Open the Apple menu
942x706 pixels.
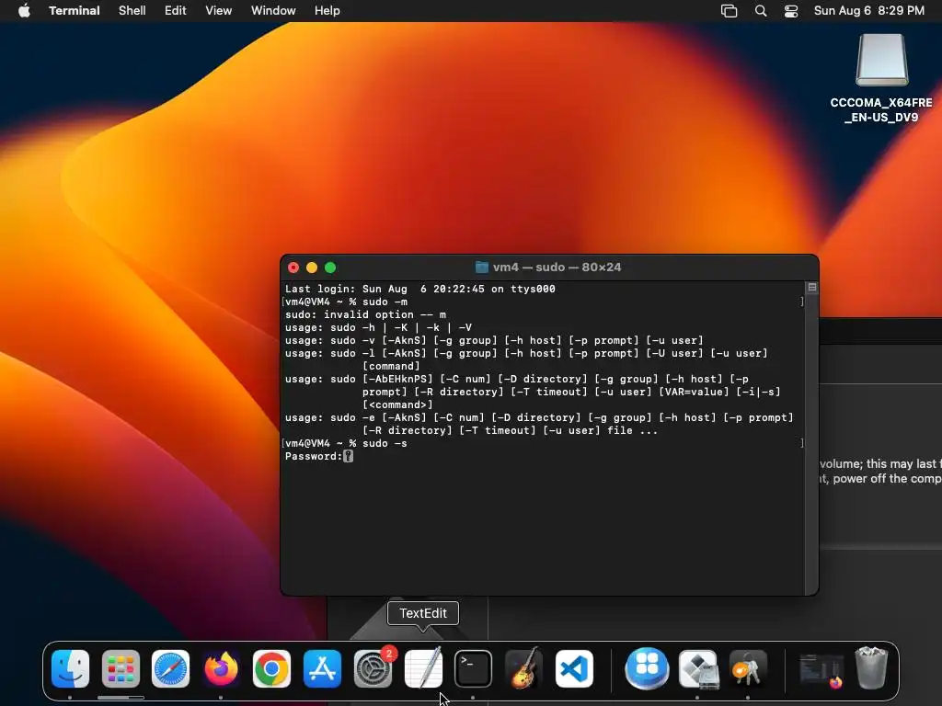[x=24, y=11]
